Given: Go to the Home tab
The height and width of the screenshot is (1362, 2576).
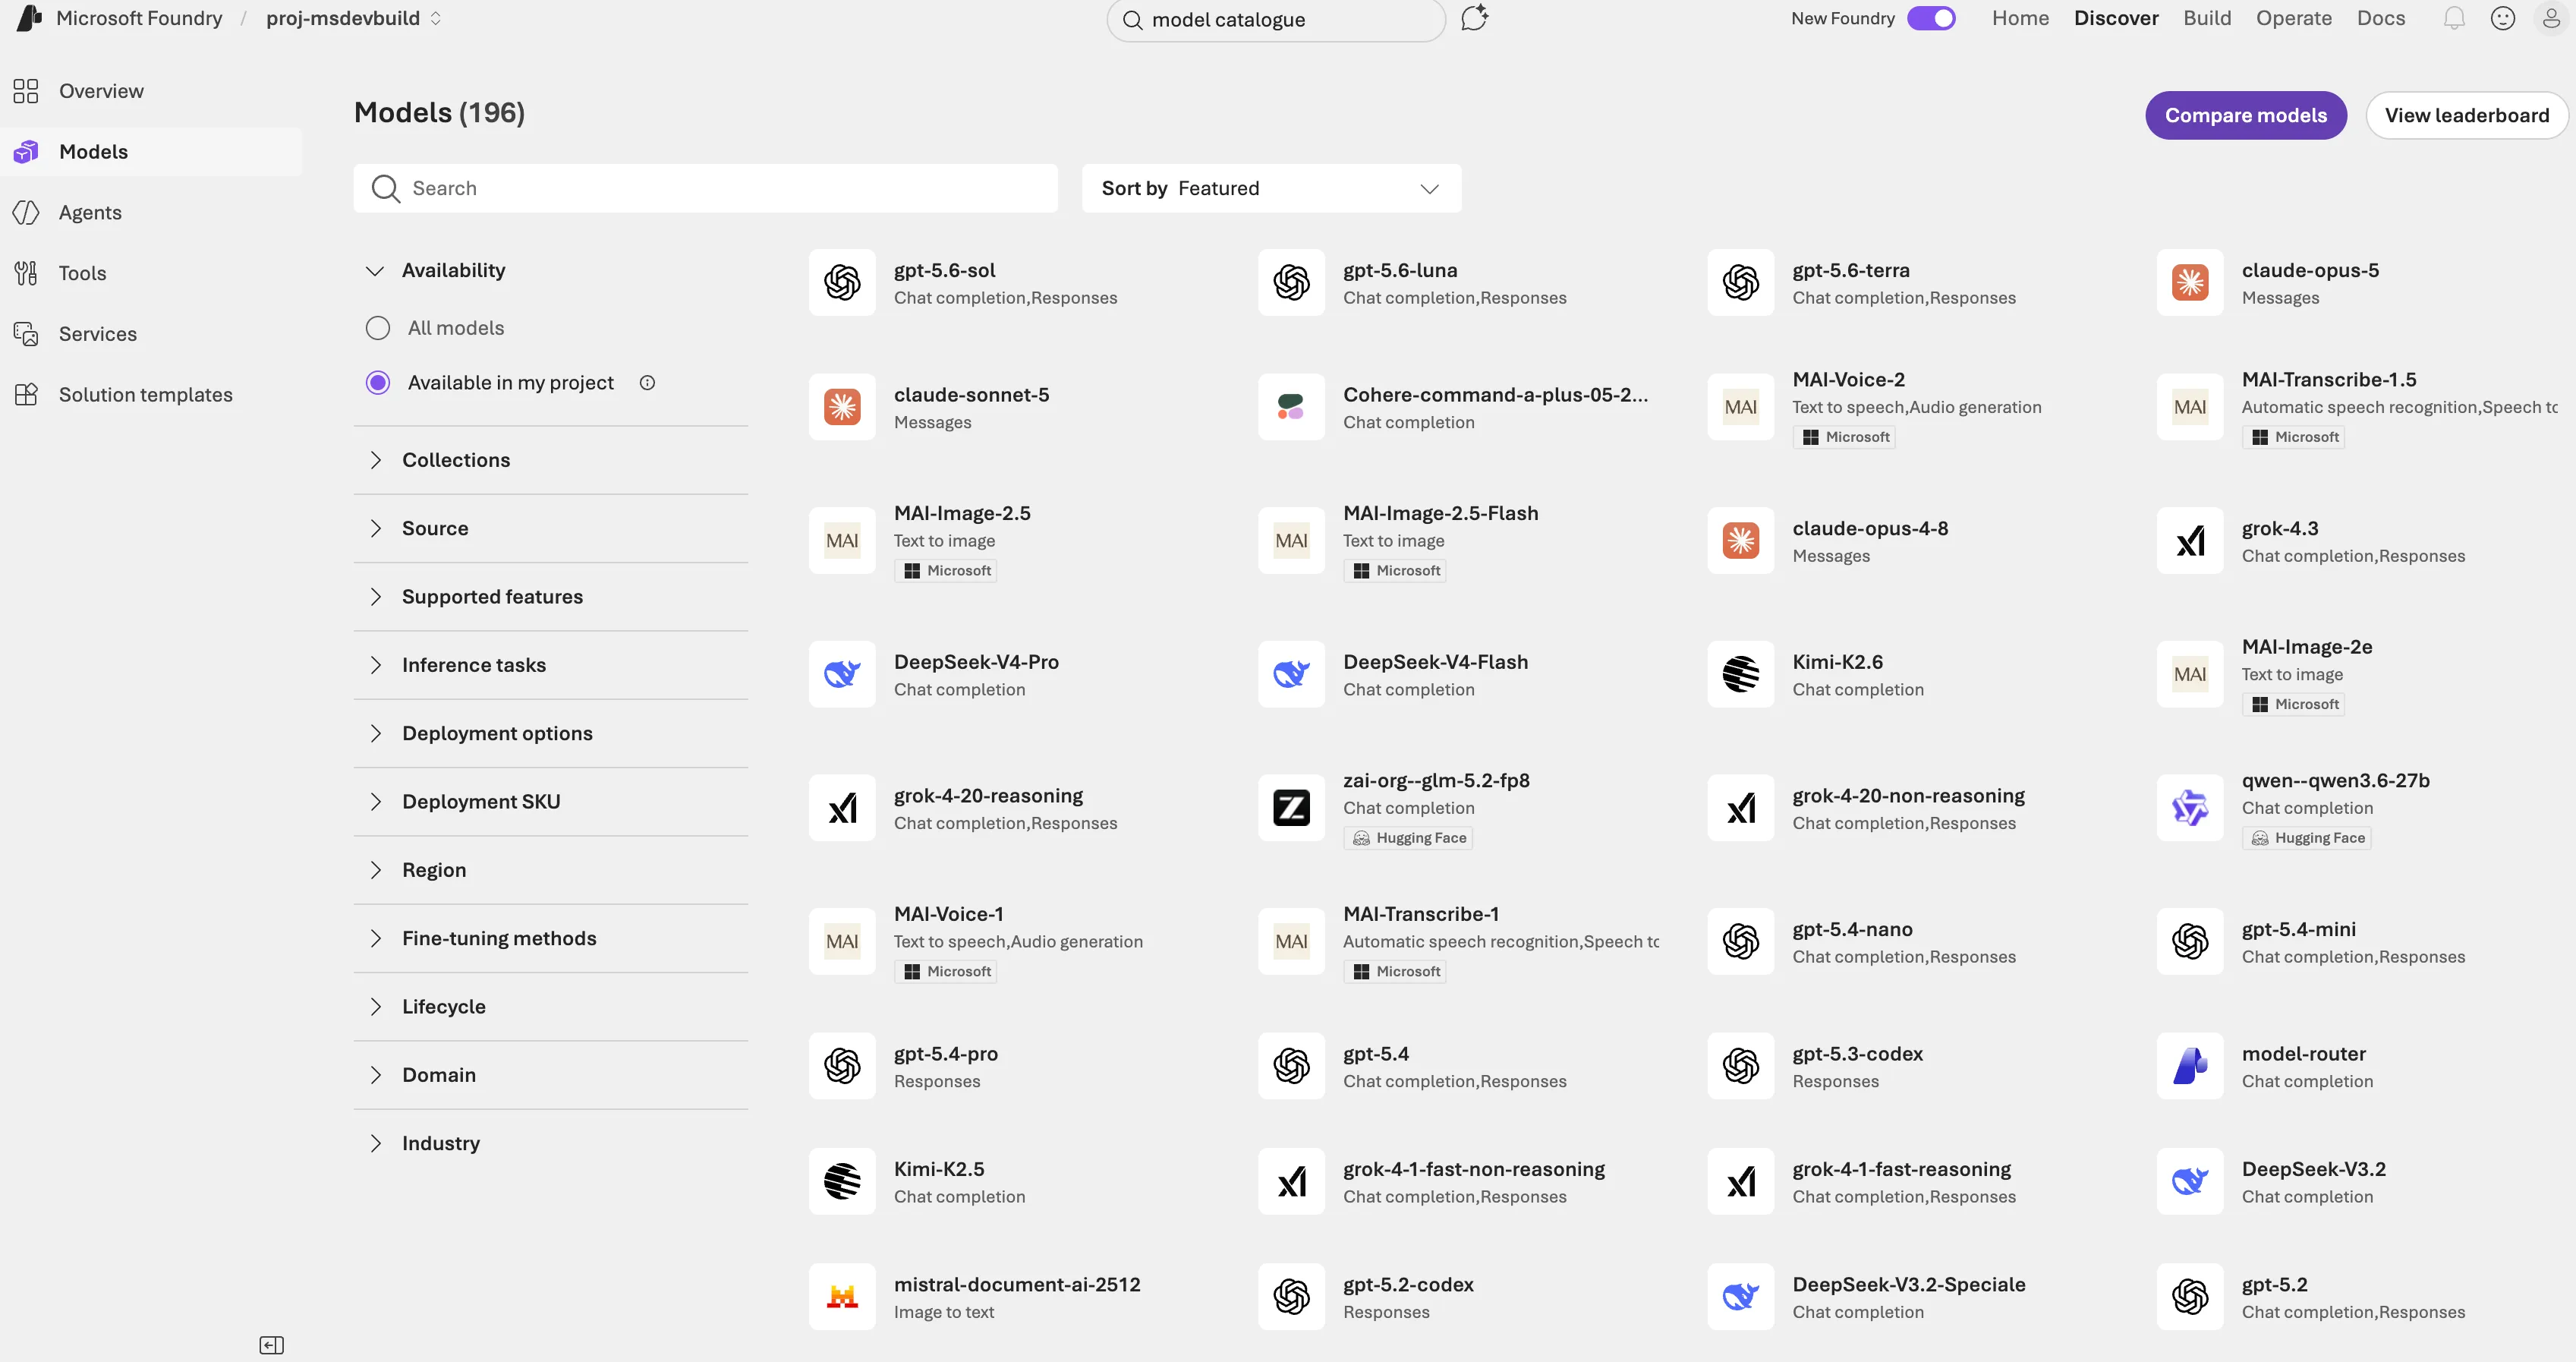Looking at the screenshot, I should coord(2020,18).
